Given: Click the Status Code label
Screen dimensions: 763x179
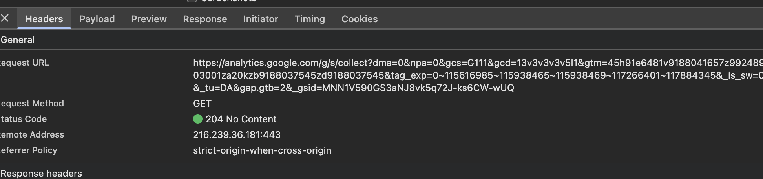Looking at the screenshot, I should coord(24,119).
